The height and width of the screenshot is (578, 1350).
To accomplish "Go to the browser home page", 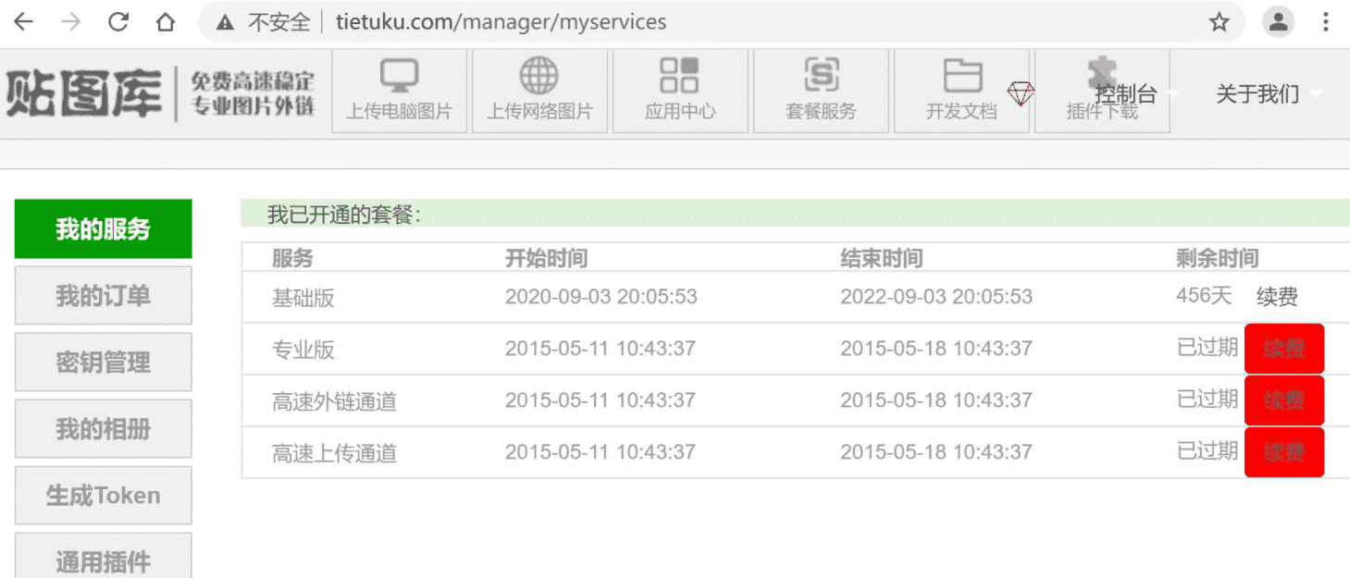I will pos(166,22).
